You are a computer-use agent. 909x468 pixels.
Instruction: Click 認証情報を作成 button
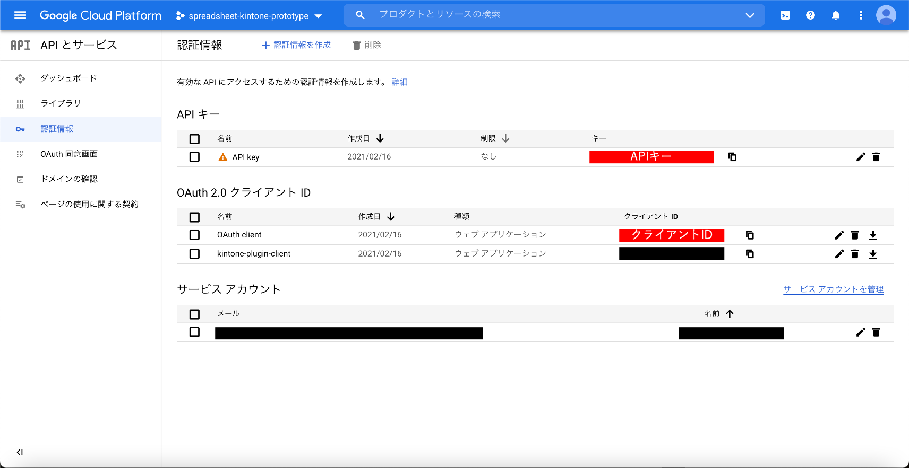(x=296, y=45)
